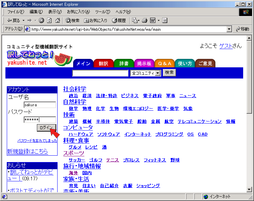
Task: Click the 移動 Go button
Action: [x=243, y=29]
